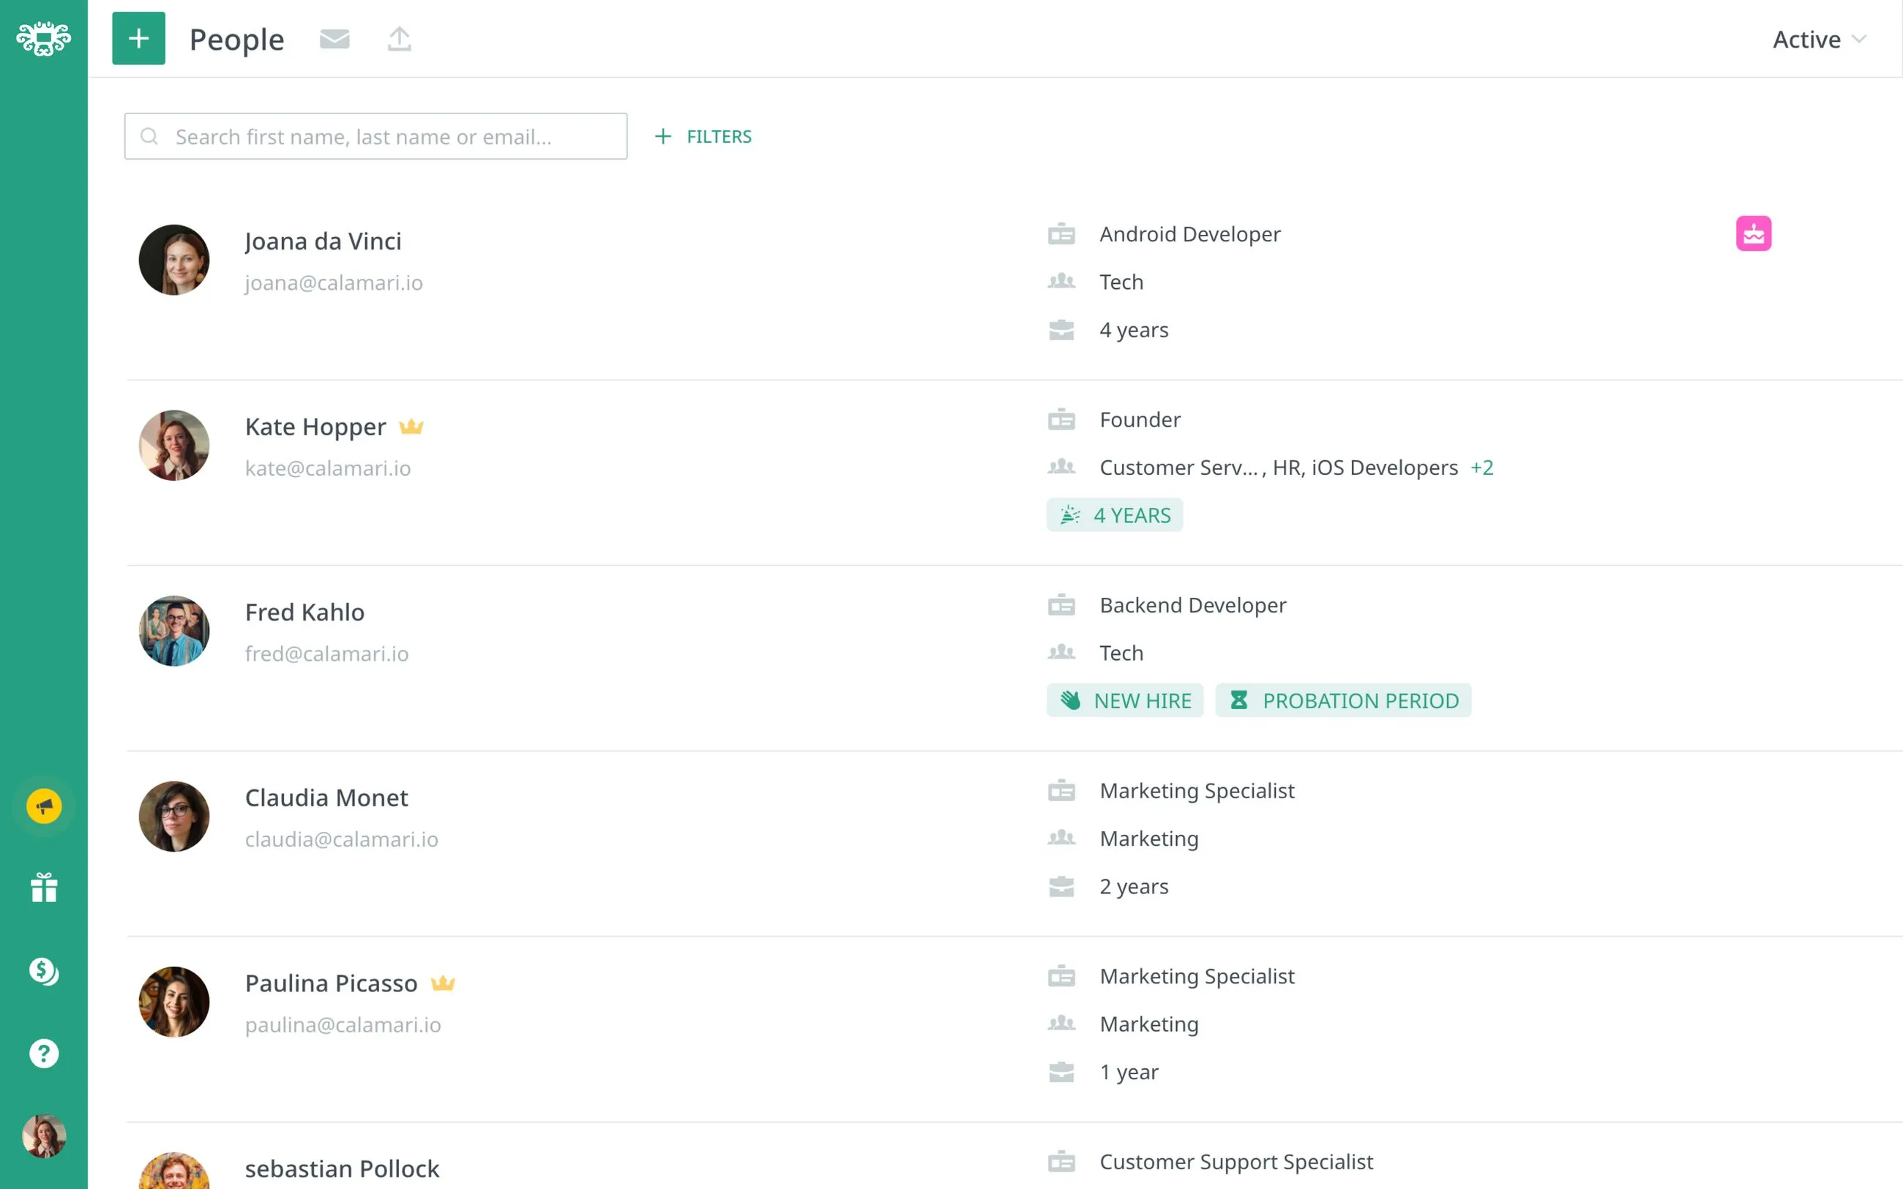Click the green add person plus button

point(138,39)
